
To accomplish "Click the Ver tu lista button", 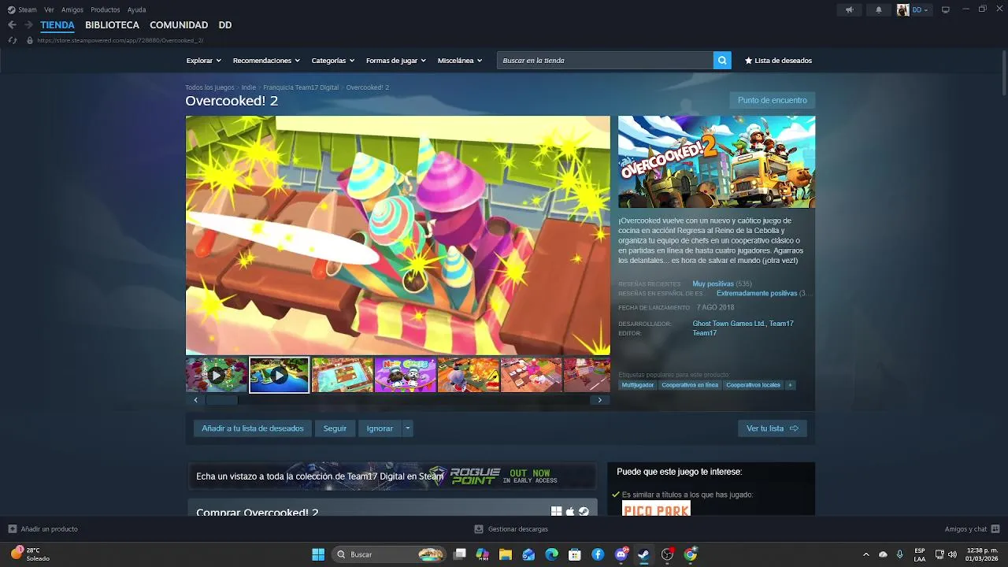I will [773, 428].
